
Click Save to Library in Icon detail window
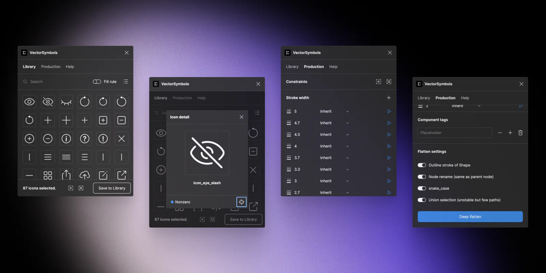[243, 219]
